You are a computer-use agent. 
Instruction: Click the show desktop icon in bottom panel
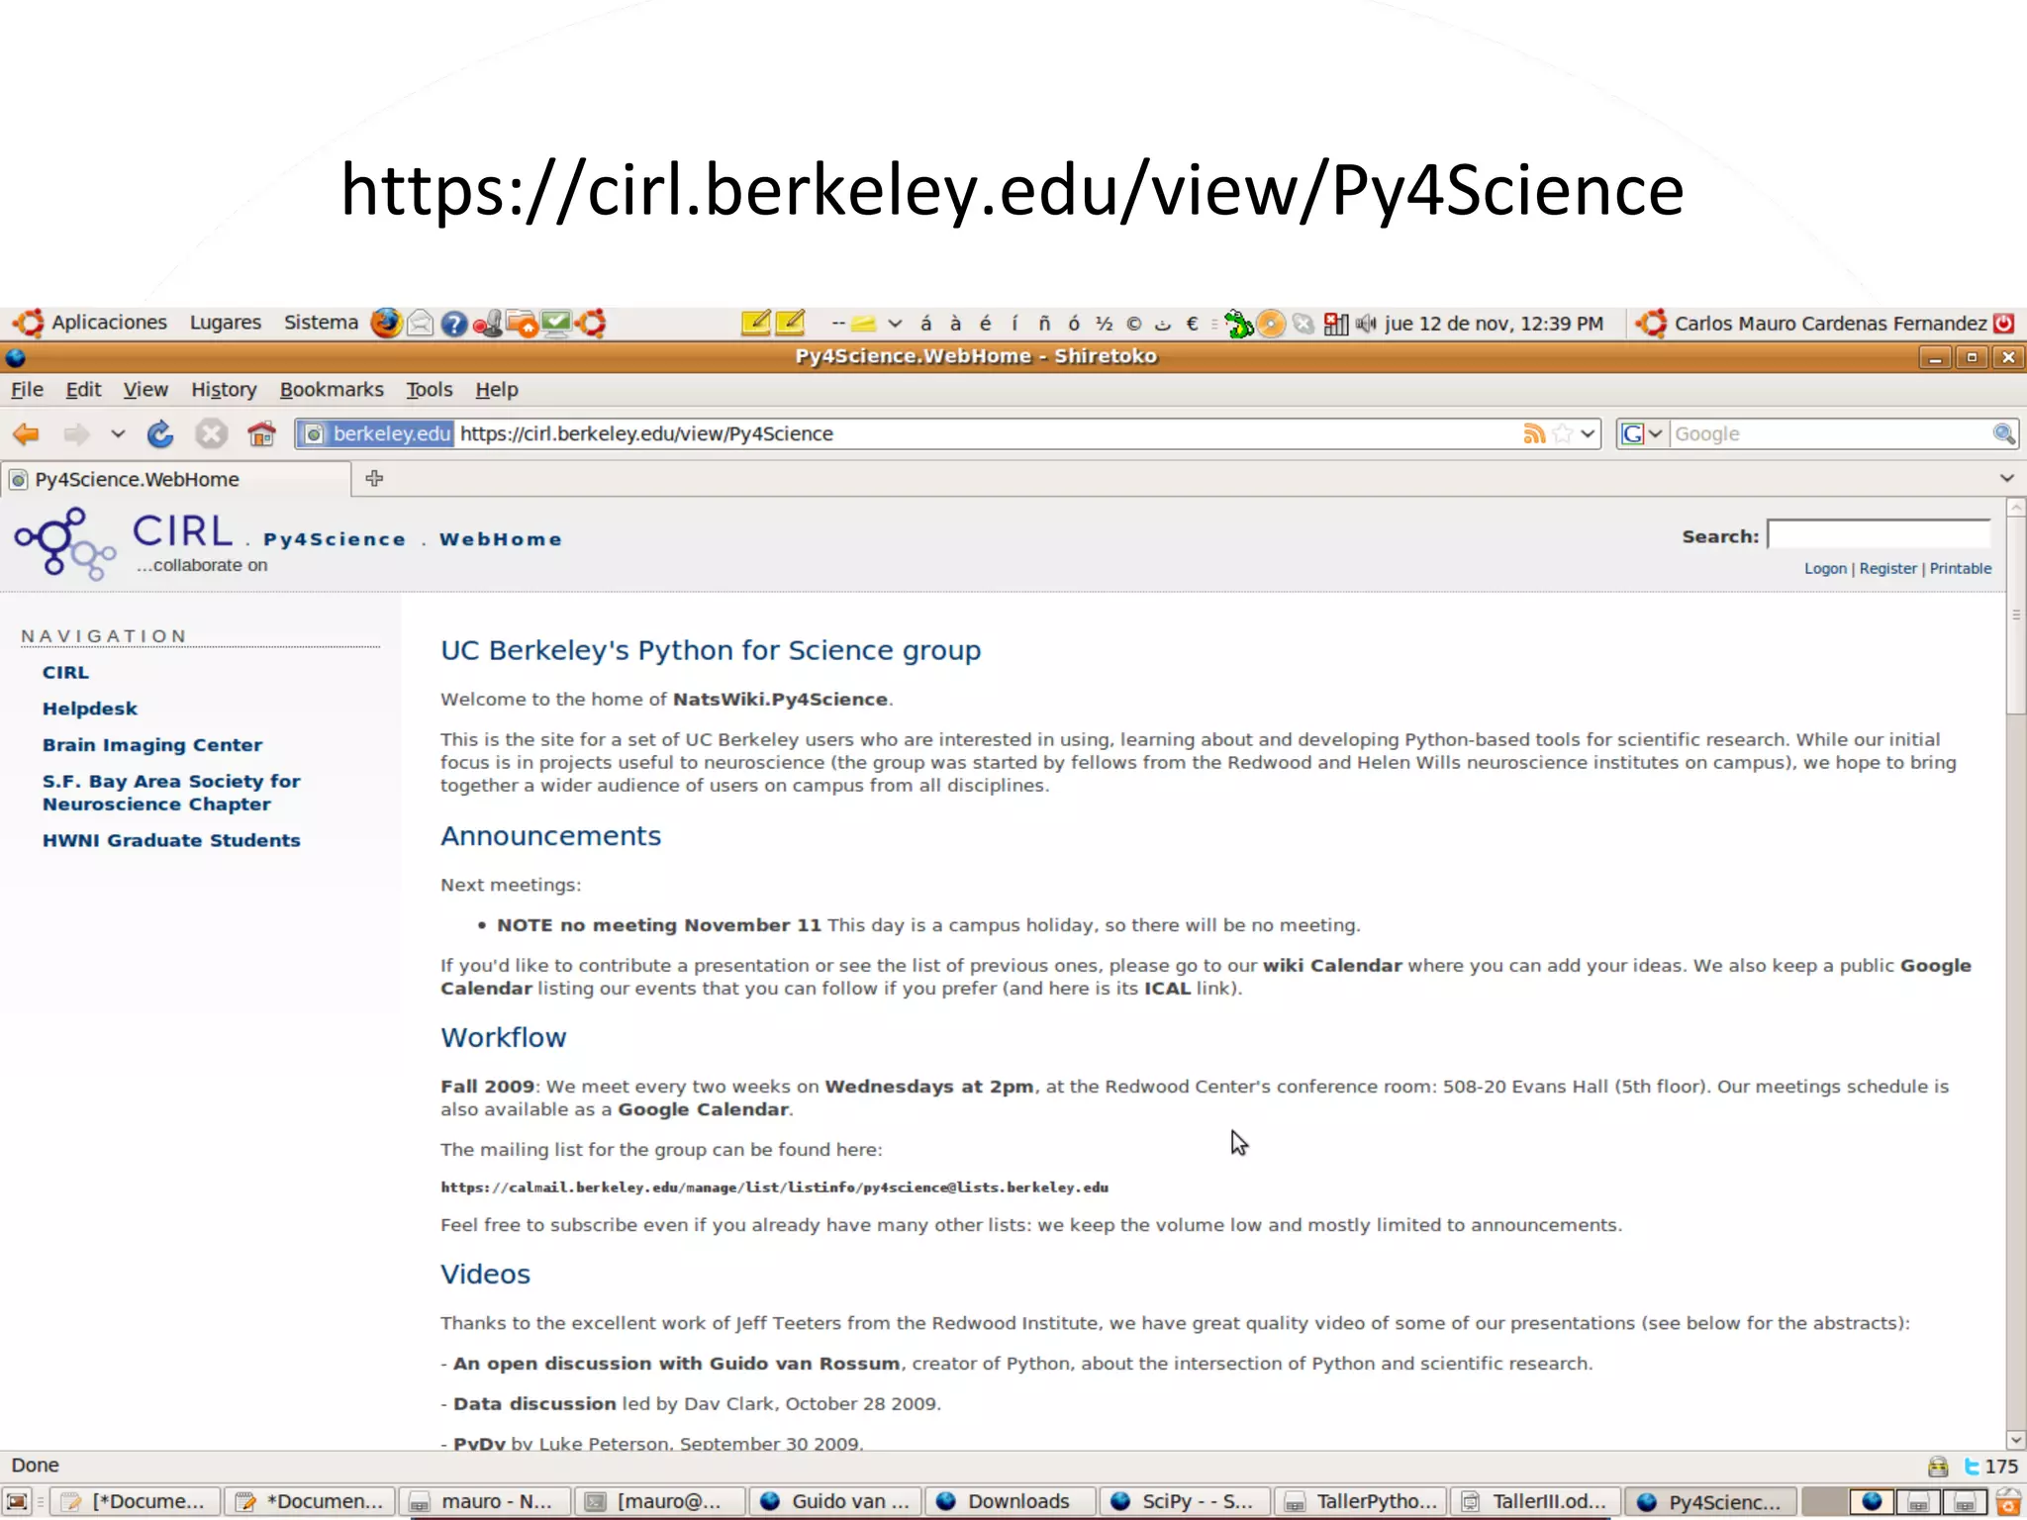(17, 1502)
